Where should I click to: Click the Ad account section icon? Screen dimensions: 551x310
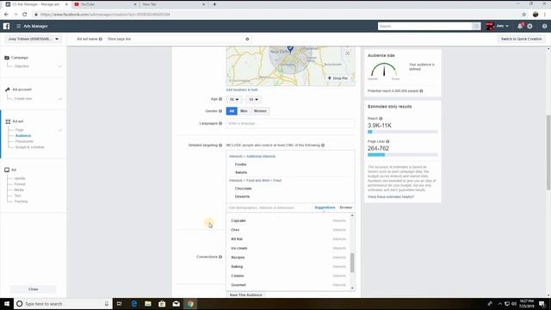coord(8,90)
